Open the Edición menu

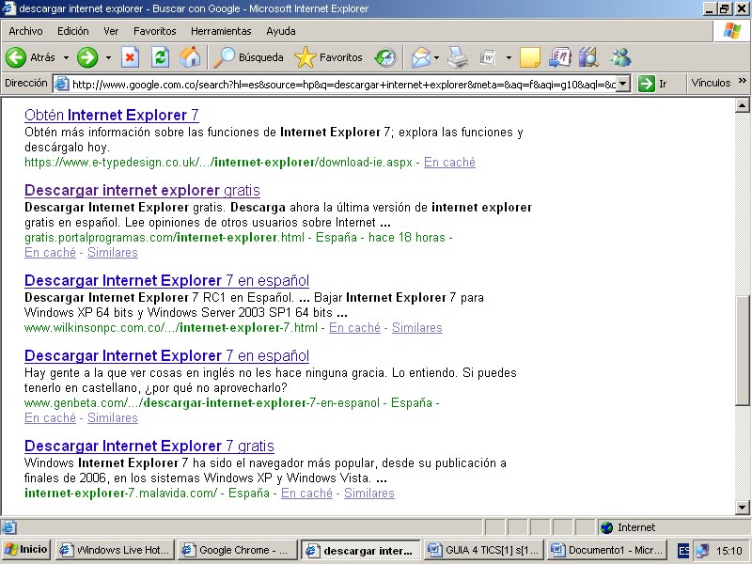pyautogui.click(x=73, y=31)
